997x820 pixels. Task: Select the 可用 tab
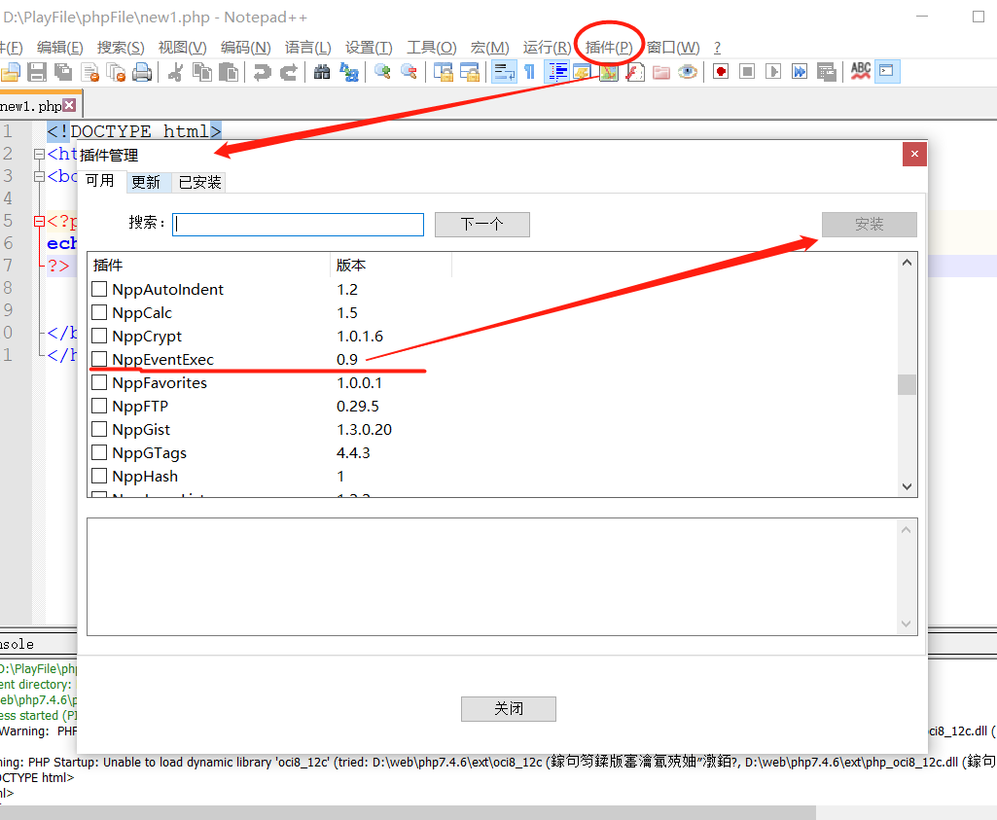[100, 181]
